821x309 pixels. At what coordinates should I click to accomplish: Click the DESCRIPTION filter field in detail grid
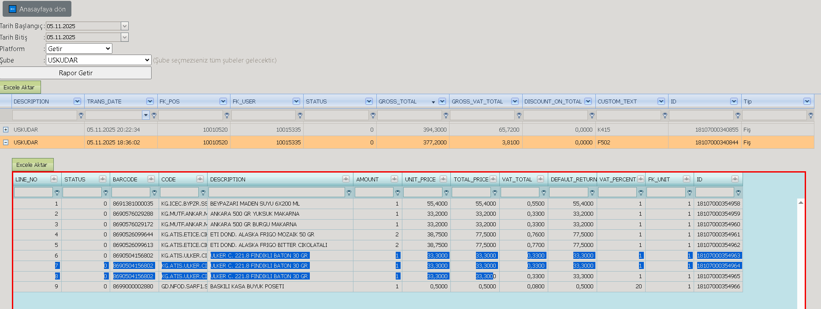pyautogui.click(x=277, y=192)
